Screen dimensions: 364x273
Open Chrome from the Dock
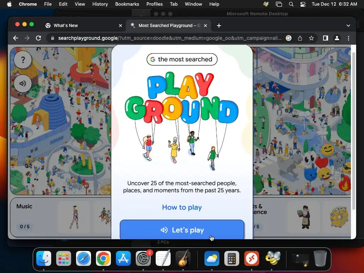tap(103, 258)
